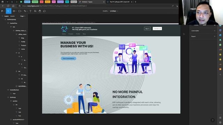Screen dimensions: 223x125
Task: Open the Drafts breadcrumb link
Action: point(105,11)
